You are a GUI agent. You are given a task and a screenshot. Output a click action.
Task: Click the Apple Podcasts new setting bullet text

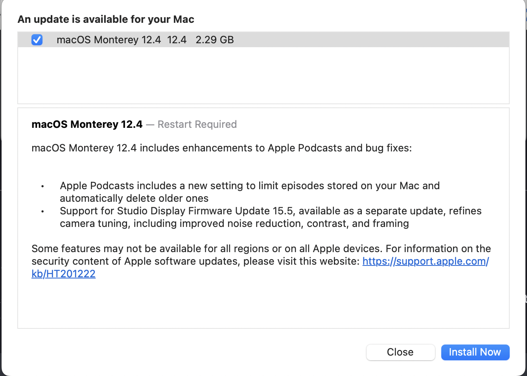(249, 186)
